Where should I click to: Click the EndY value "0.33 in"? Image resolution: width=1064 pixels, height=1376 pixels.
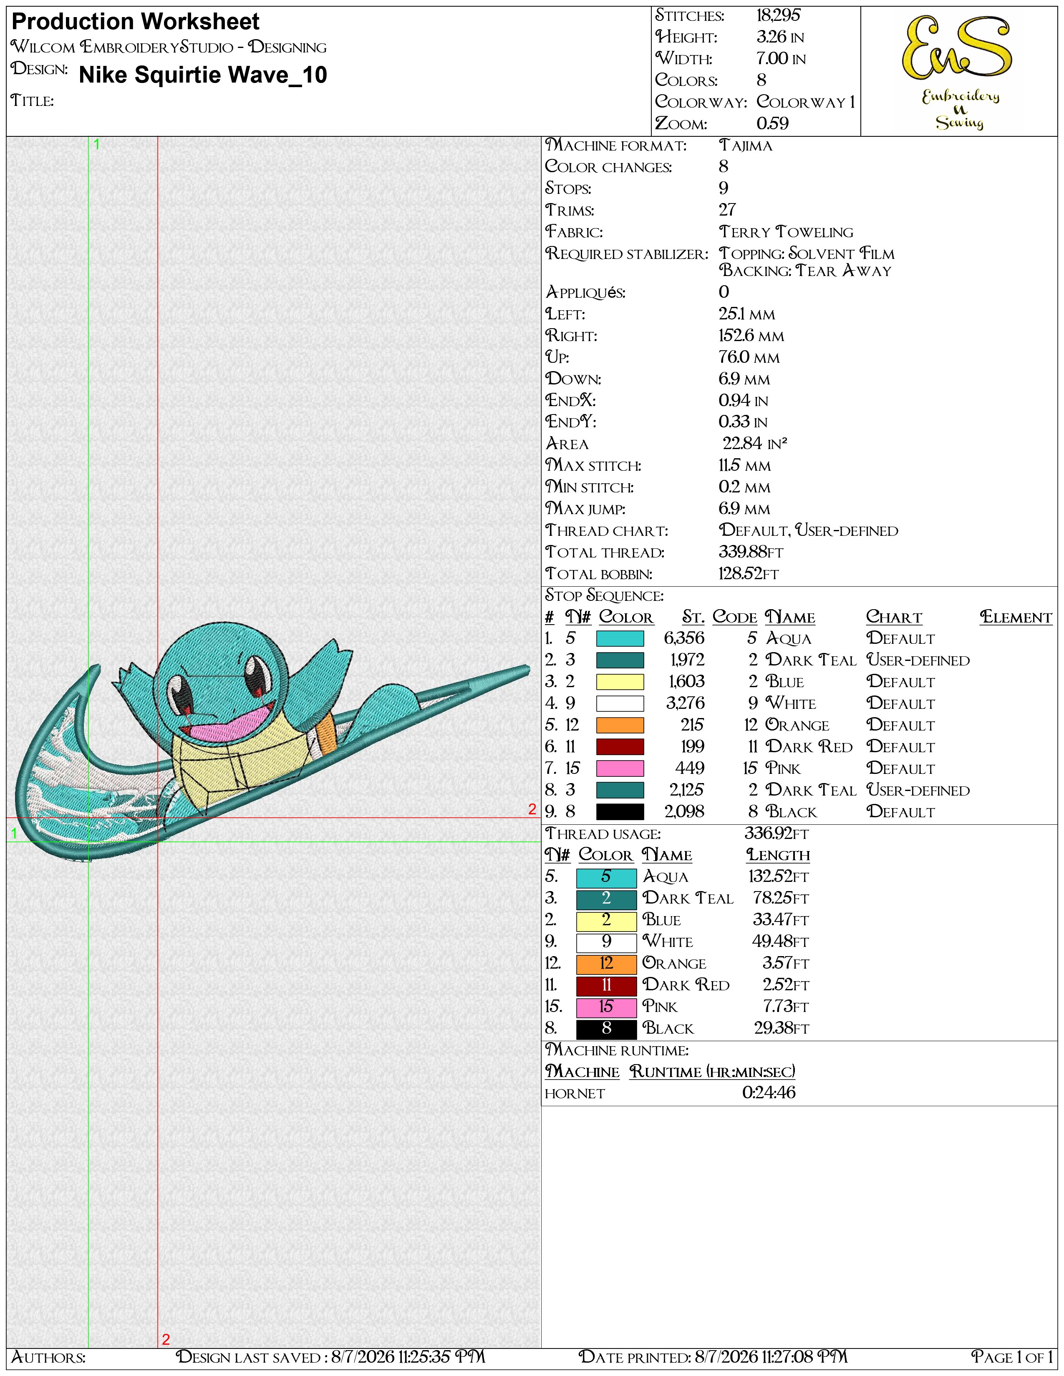[743, 422]
